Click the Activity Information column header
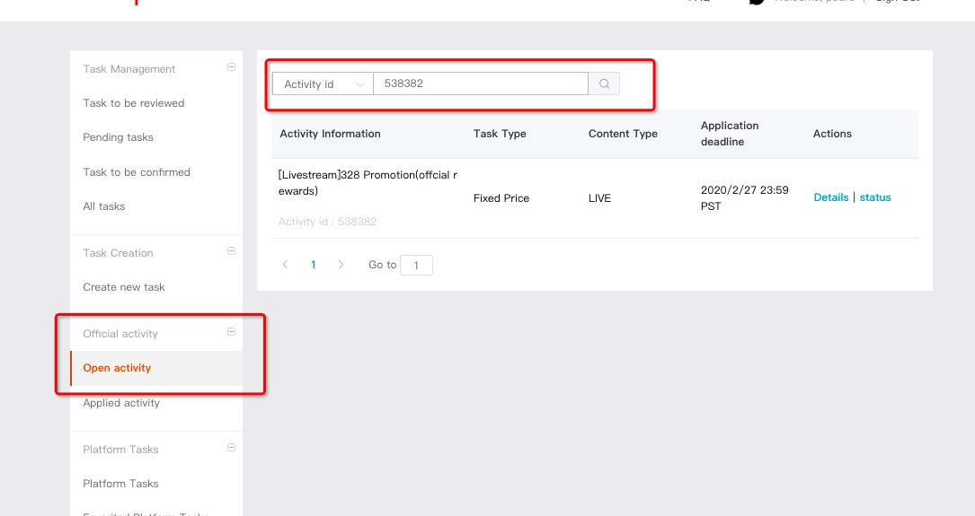Image resolution: width=975 pixels, height=516 pixels. click(330, 134)
